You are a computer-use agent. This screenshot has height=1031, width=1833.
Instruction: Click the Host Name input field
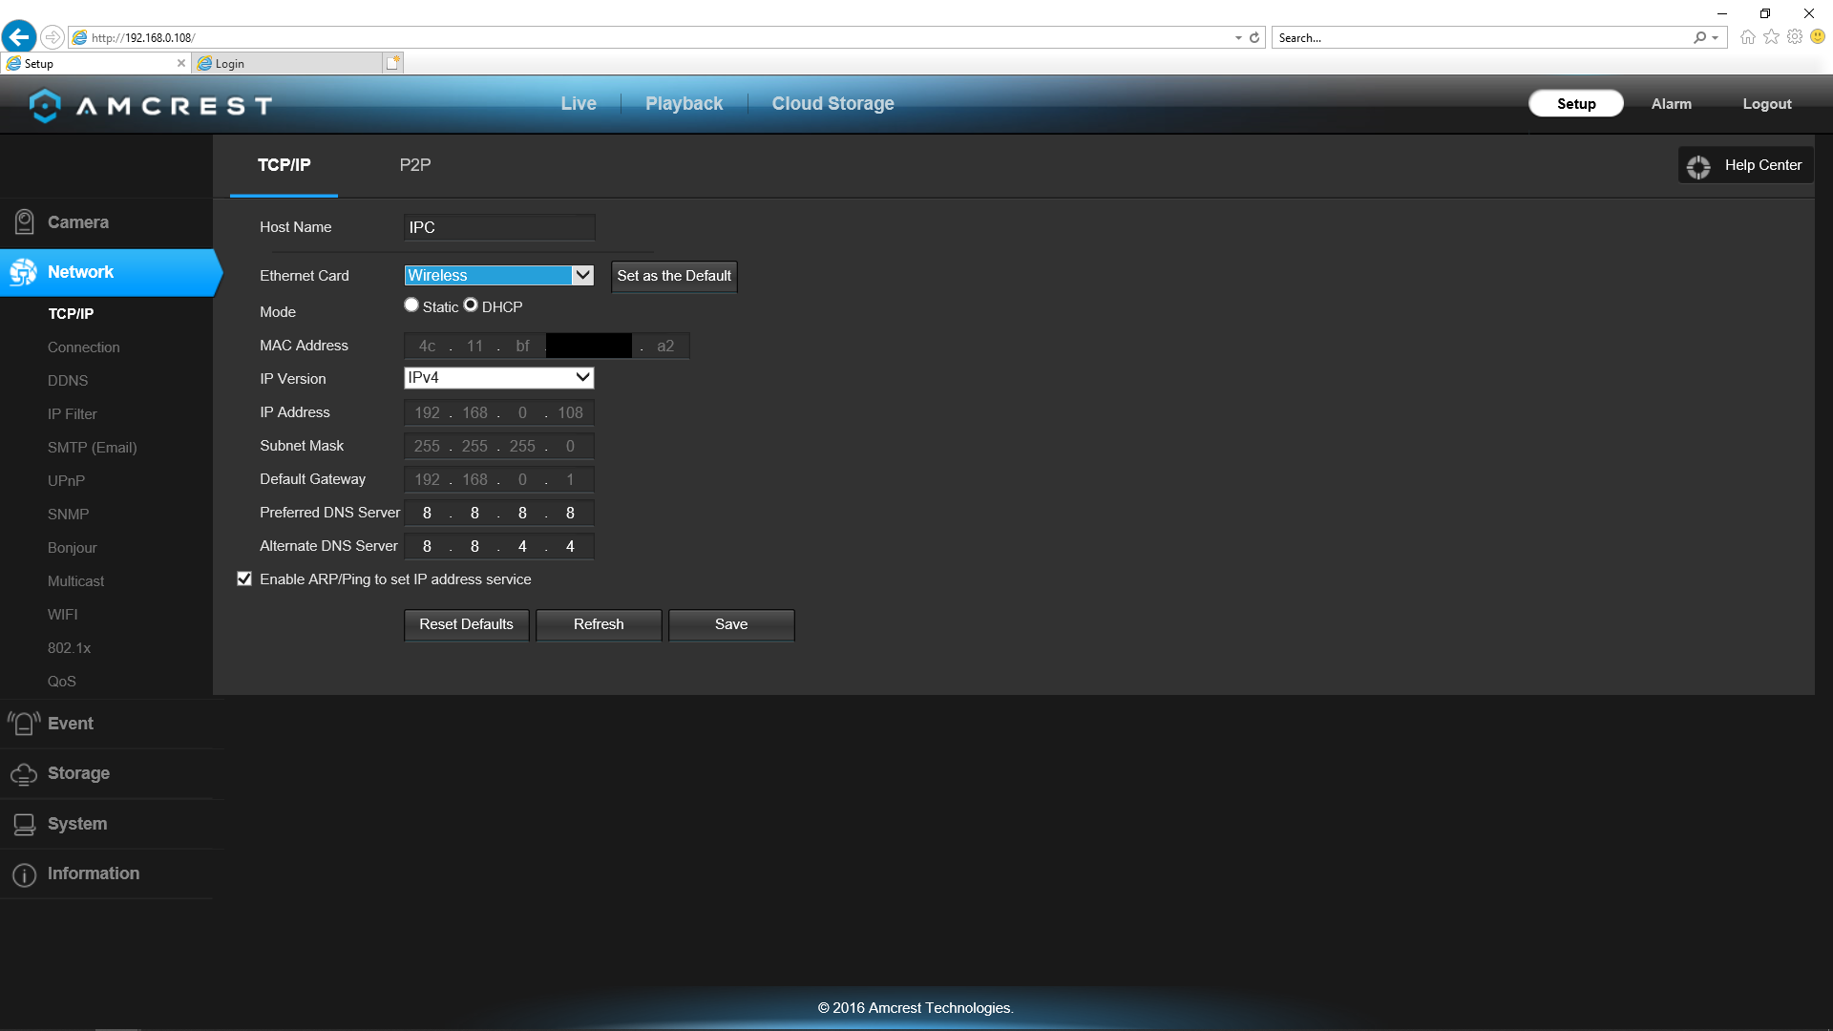[499, 227]
